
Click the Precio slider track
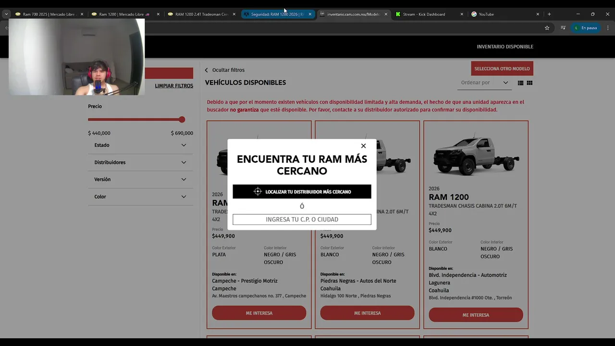135,120
